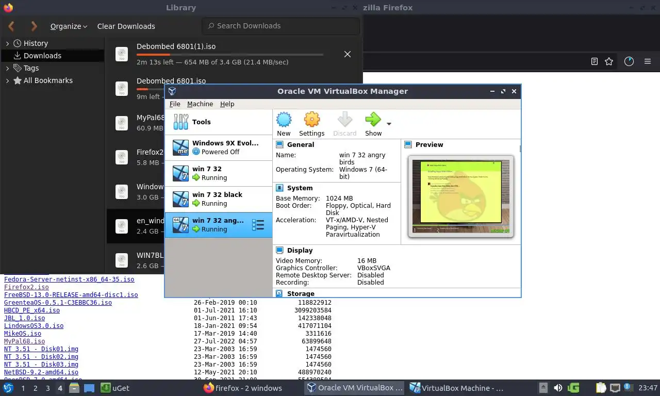The height and width of the screenshot is (396, 660).
Task: Open JBL_1.0.iso link
Action: pyautogui.click(x=25, y=318)
